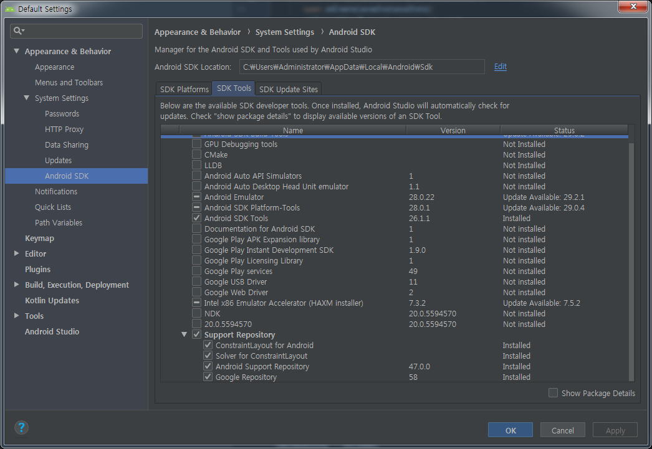Select Quick Lists in sidebar
Screen dimensions: 652x449
(x=53, y=207)
